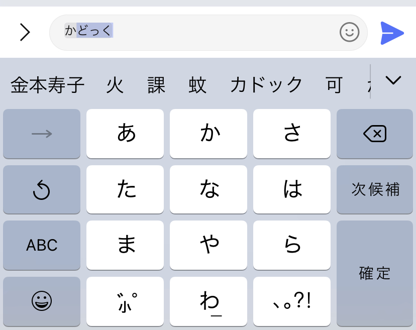Expand the candidate suggestions list
The width and height of the screenshot is (416, 330).
[393, 80]
